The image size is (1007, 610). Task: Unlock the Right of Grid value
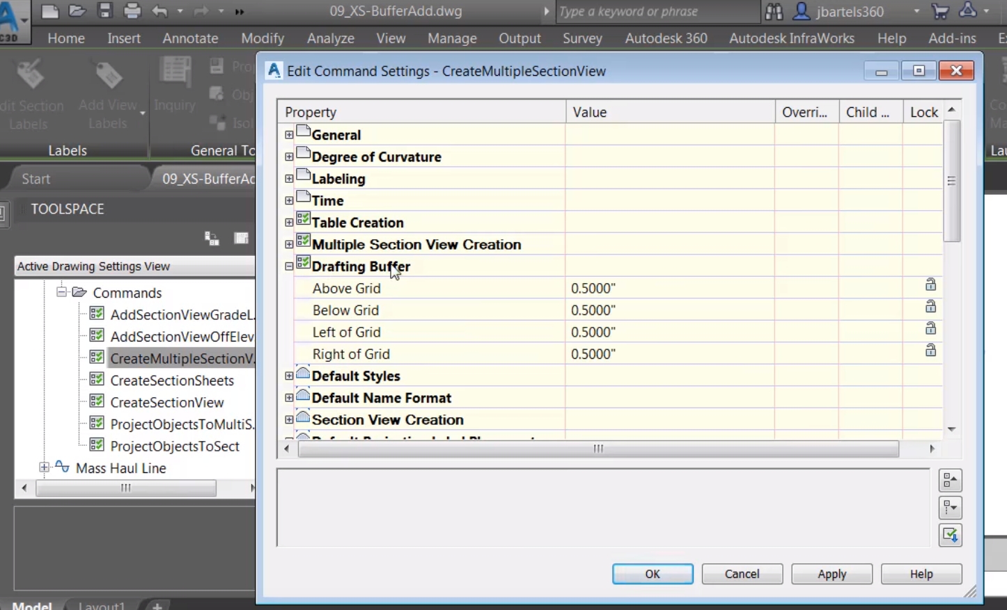point(930,351)
